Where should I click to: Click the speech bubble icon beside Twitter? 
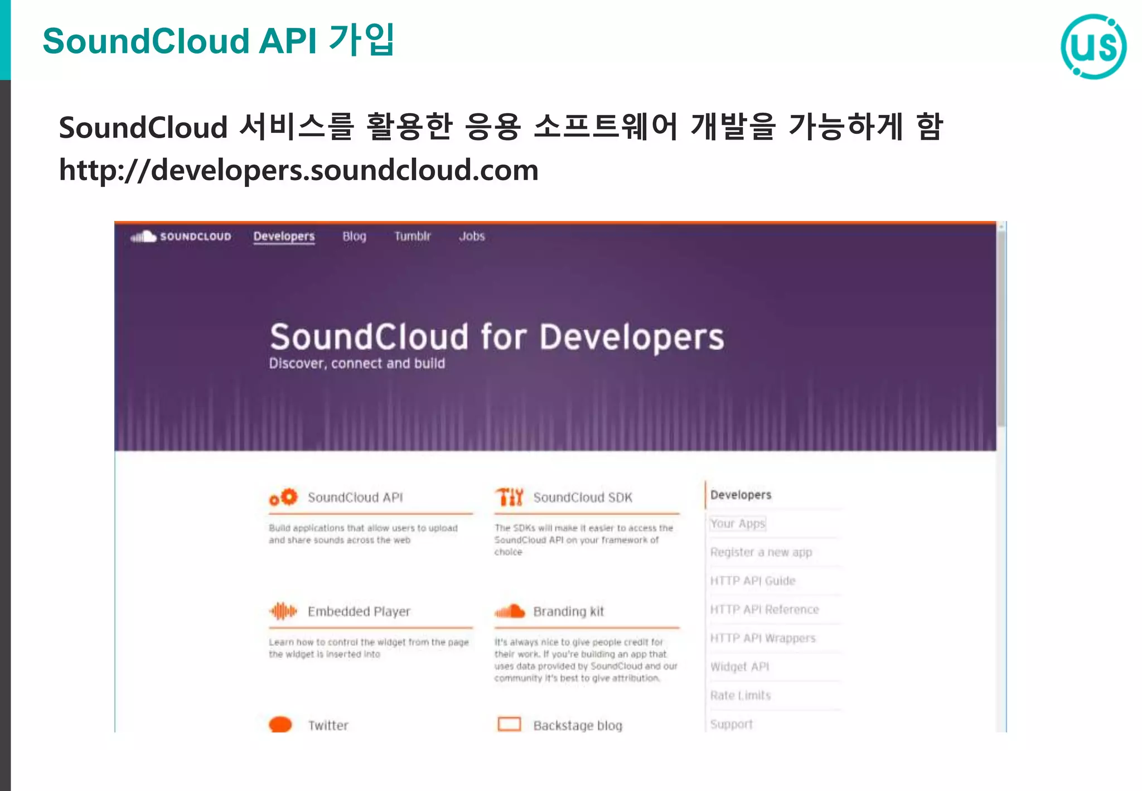280,724
